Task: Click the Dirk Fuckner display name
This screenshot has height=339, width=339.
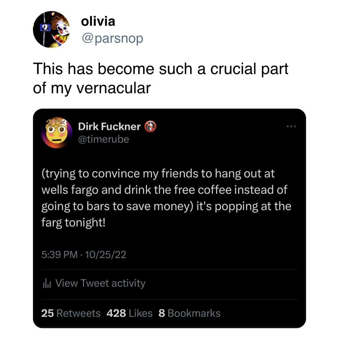Action: [109, 126]
